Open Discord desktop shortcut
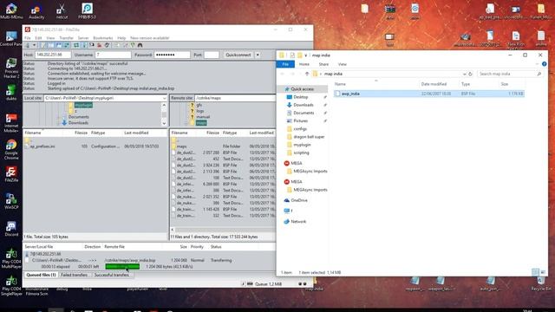Image resolution: width=555 pixels, height=312 pixels. click(x=11, y=229)
